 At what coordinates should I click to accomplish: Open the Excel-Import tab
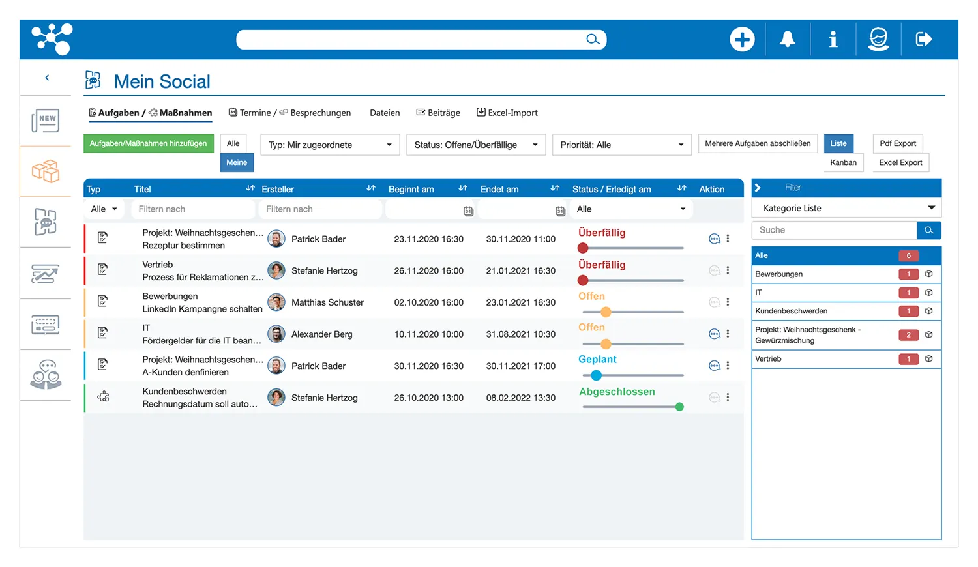click(x=507, y=113)
